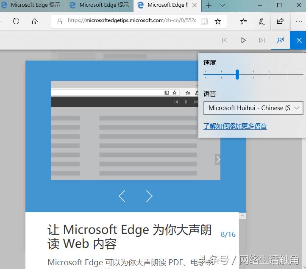The width and height of the screenshot is (306, 269).
Task: Close the active Microsoft Edge tab
Action: [195, 5]
